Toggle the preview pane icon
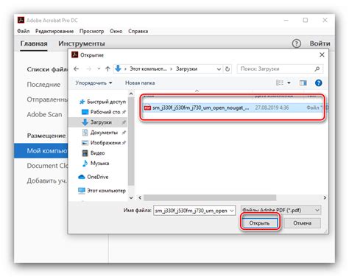The height and width of the screenshot is (277, 349). pyautogui.click(x=303, y=83)
